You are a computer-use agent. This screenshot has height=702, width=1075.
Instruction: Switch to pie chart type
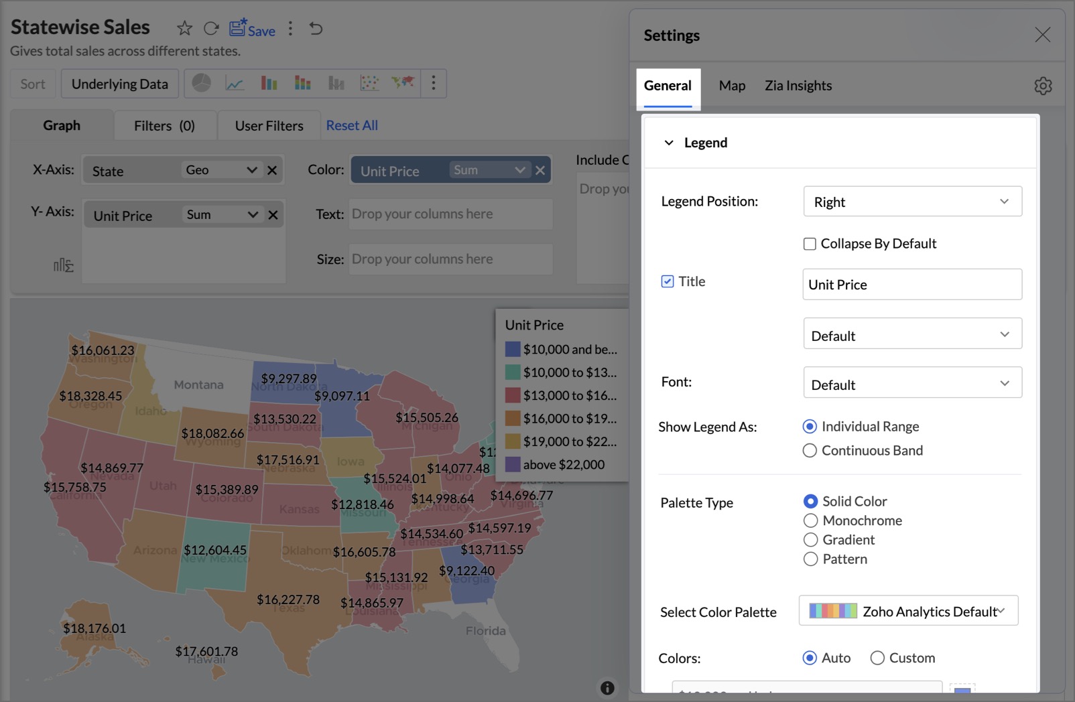click(x=202, y=83)
